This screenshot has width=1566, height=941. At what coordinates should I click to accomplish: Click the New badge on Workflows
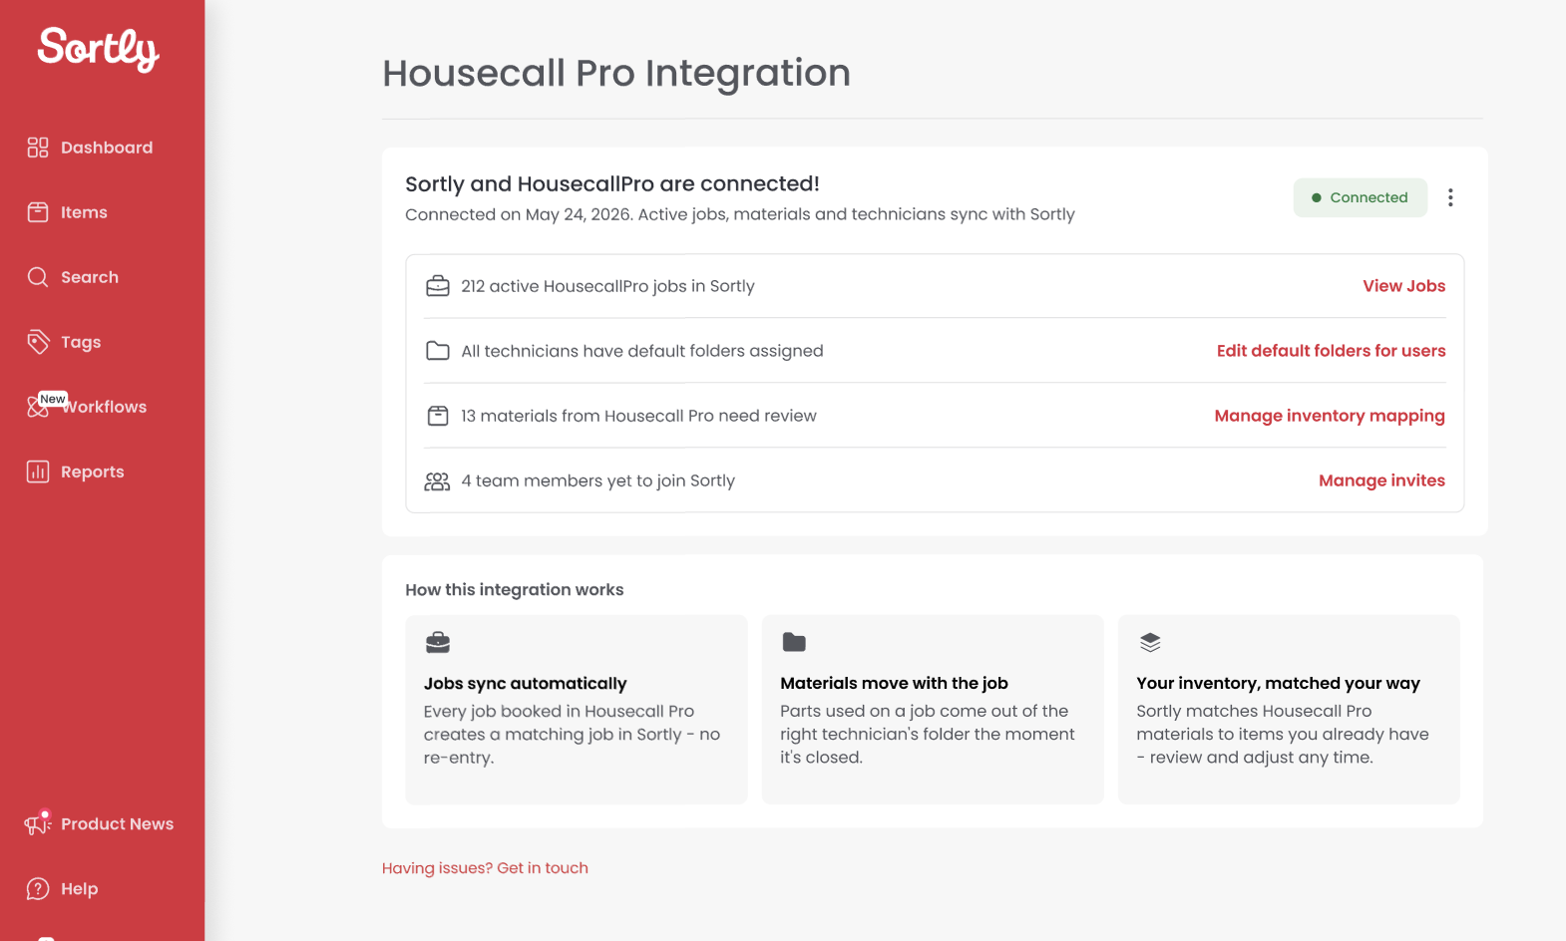pos(53,399)
